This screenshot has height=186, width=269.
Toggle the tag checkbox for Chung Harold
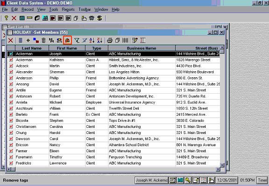(11, 133)
